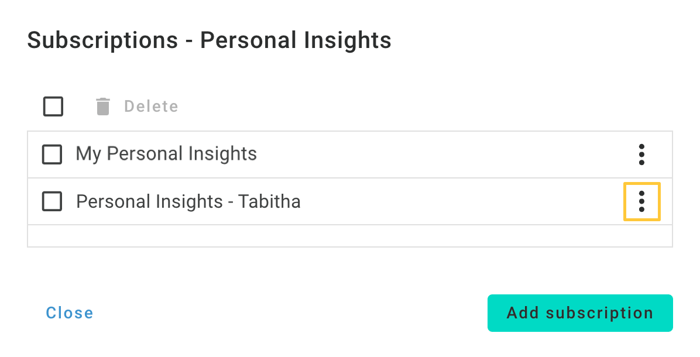
Task: Expand the kebab options in the second row
Action: [641, 202]
